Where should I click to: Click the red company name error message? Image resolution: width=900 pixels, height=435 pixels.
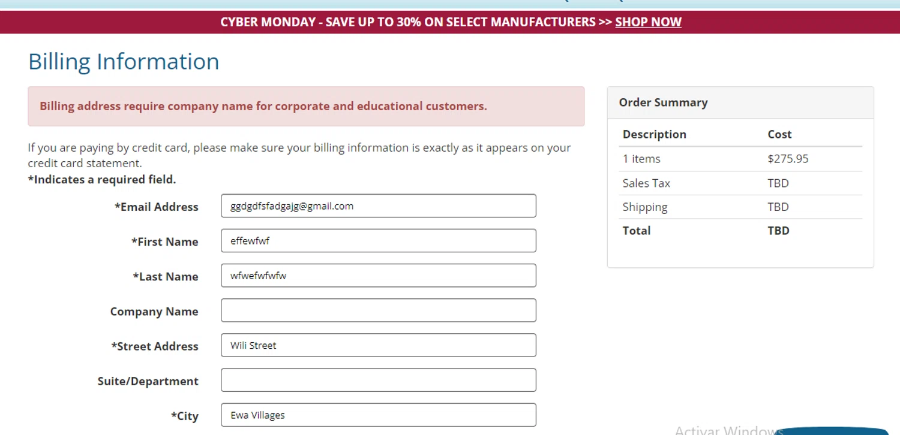click(263, 106)
